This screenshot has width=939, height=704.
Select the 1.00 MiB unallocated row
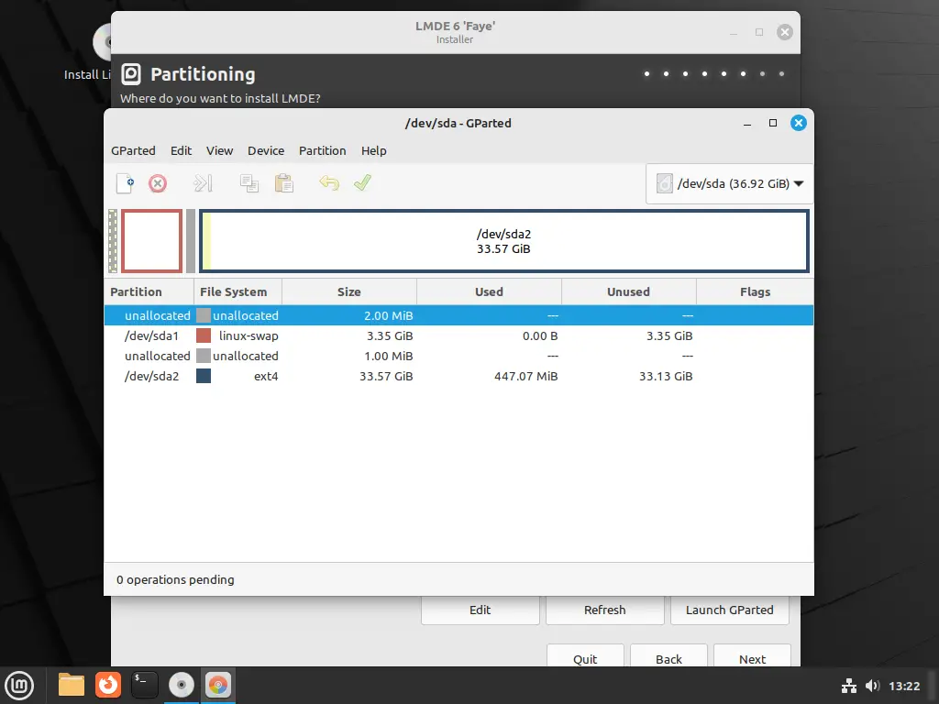[x=458, y=357]
